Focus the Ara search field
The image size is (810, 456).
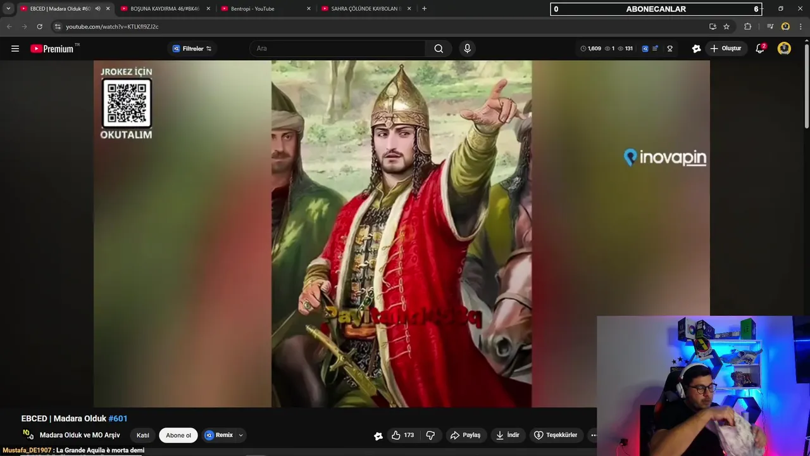339,49
